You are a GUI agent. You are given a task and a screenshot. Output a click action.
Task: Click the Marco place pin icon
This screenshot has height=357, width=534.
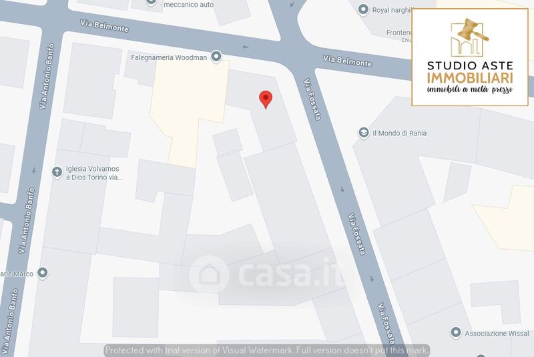[43, 273]
